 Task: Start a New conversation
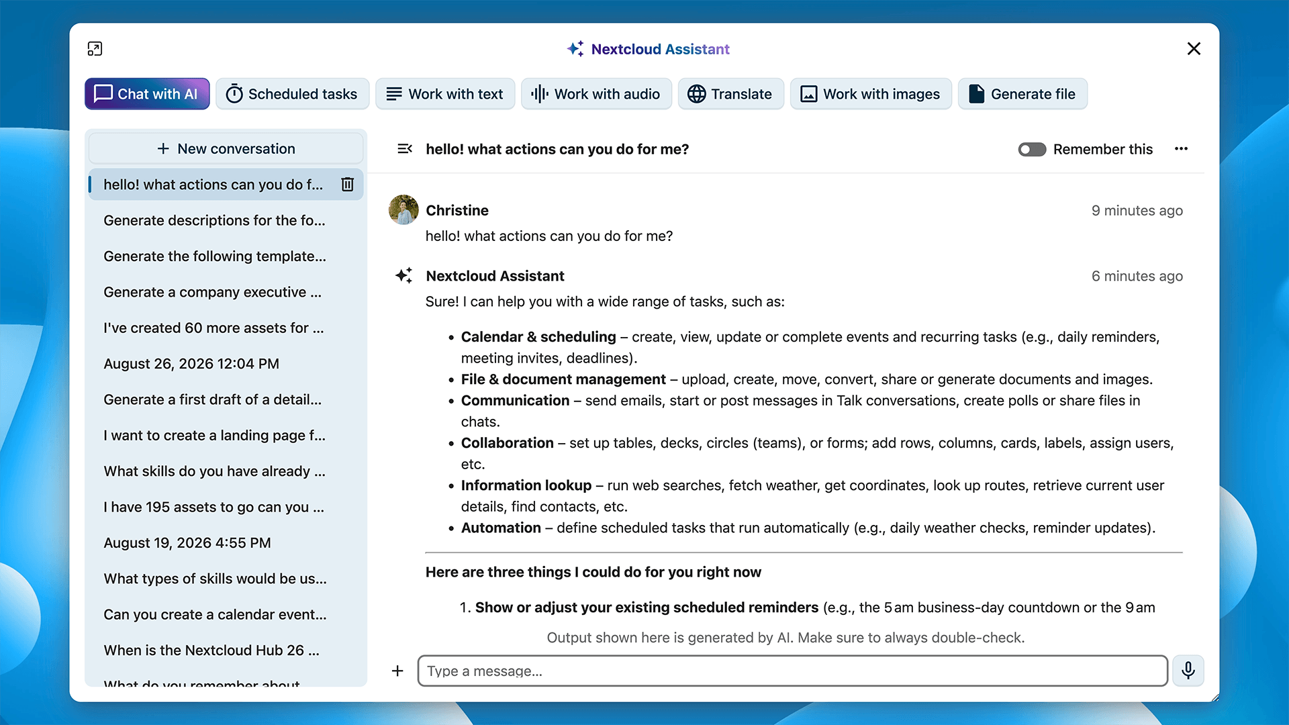[226, 148]
